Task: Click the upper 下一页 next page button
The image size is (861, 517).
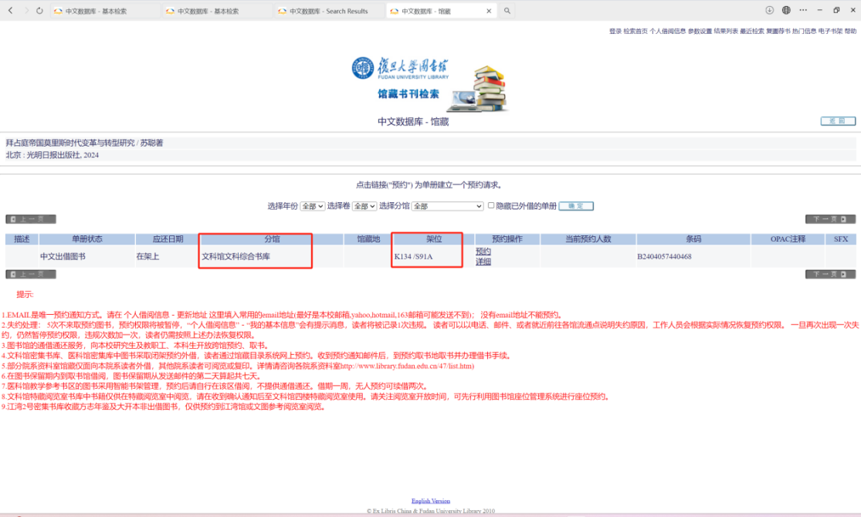Action: [x=830, y=219]
